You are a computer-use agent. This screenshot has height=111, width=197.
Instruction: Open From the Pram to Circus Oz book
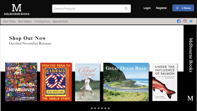tap(56, 82)
